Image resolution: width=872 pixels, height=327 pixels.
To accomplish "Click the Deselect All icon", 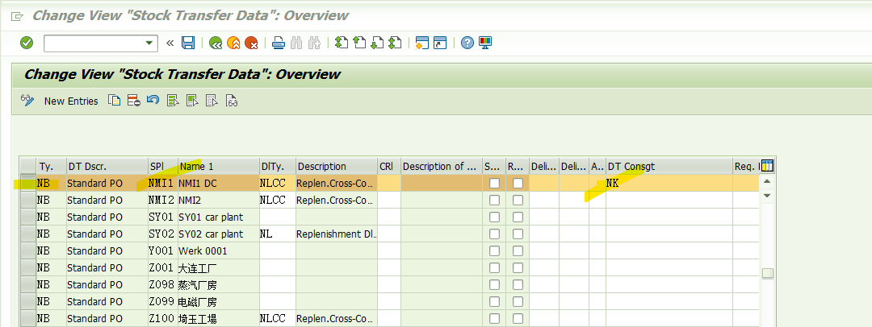I will [x=212, y=101].
